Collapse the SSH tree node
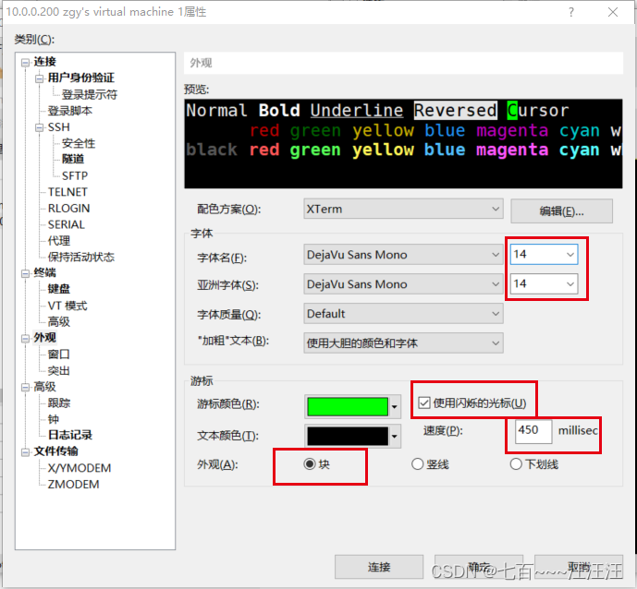637x589 pixels. (x=39, y=127)
